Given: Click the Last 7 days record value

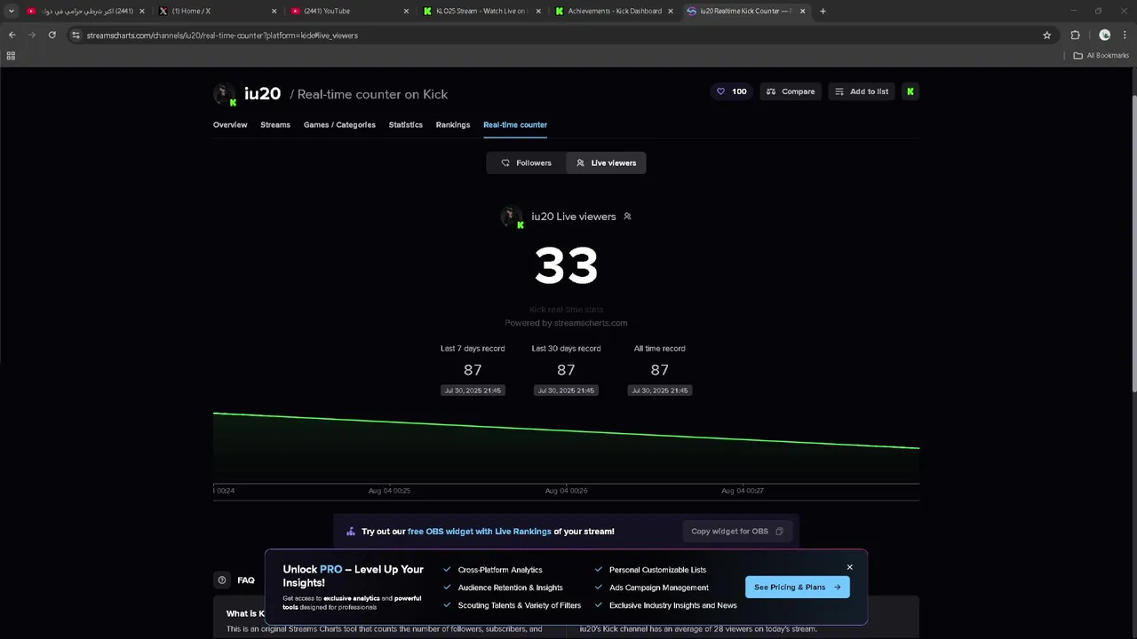Looking at the screenshot, I should 473,370.
